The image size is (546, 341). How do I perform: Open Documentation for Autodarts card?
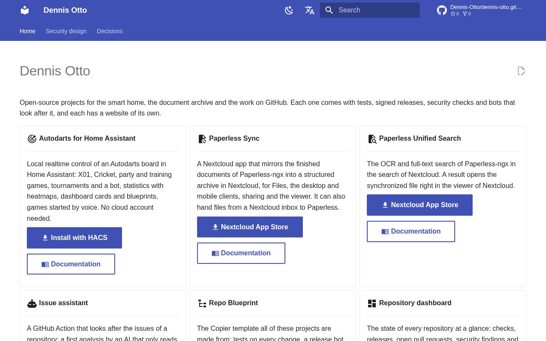point(71,264)
